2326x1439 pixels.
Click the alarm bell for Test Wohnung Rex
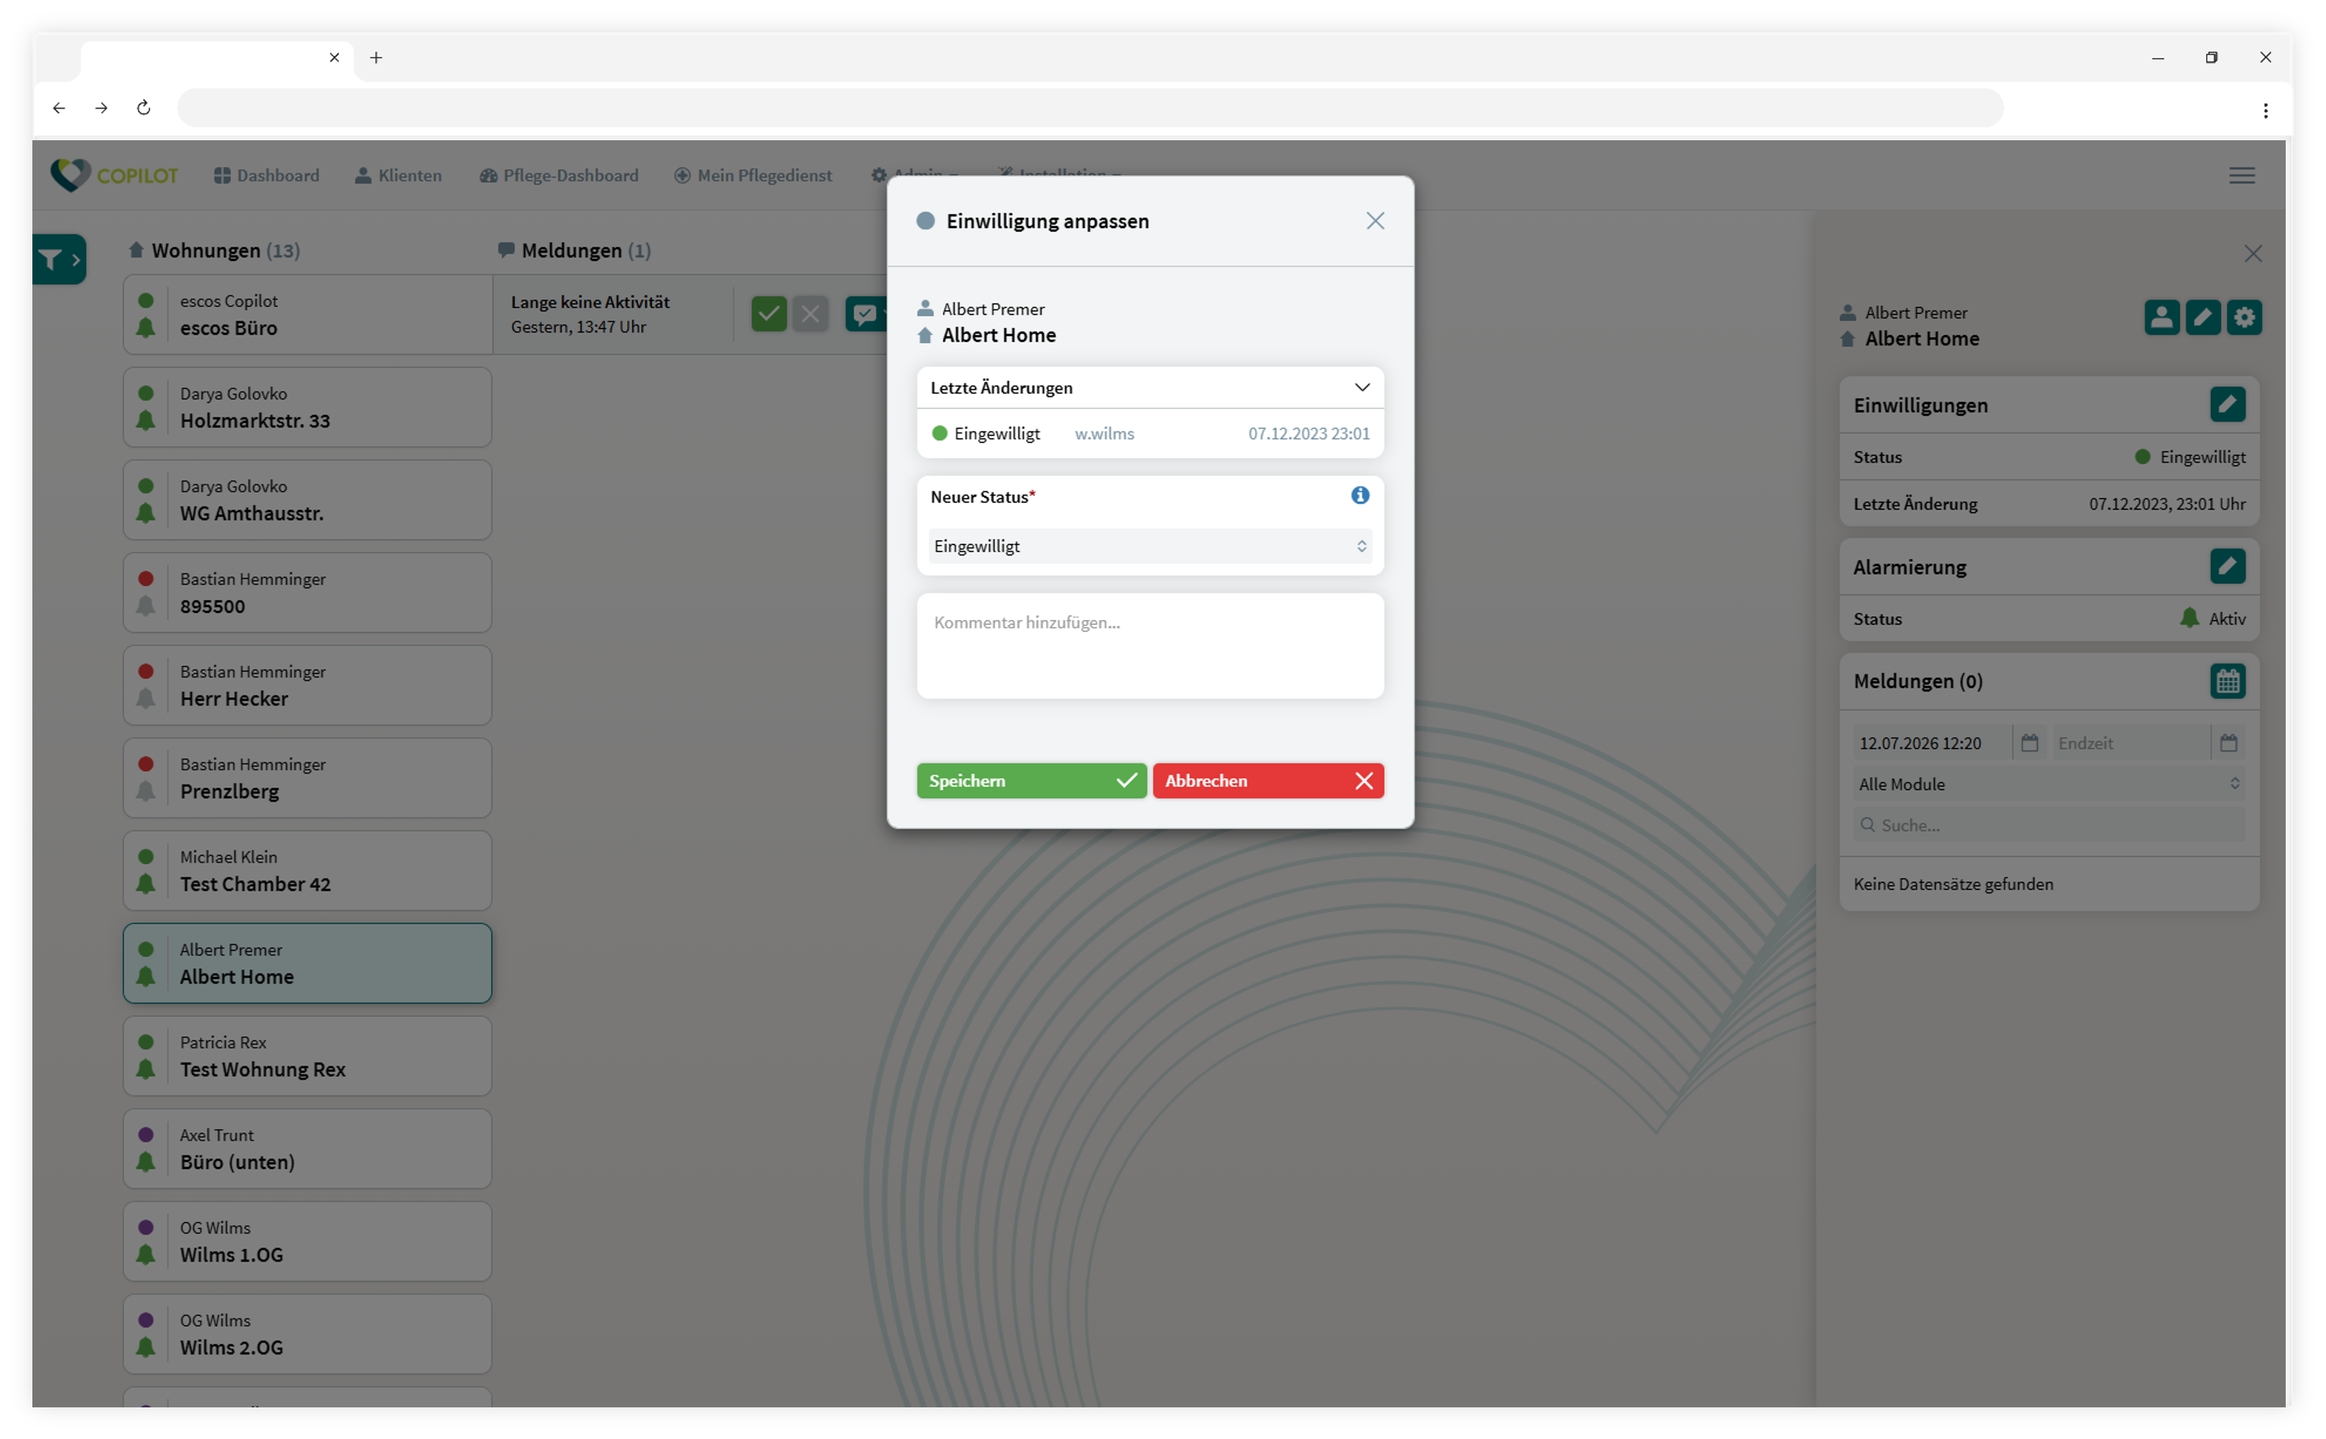pos(145,1070)
